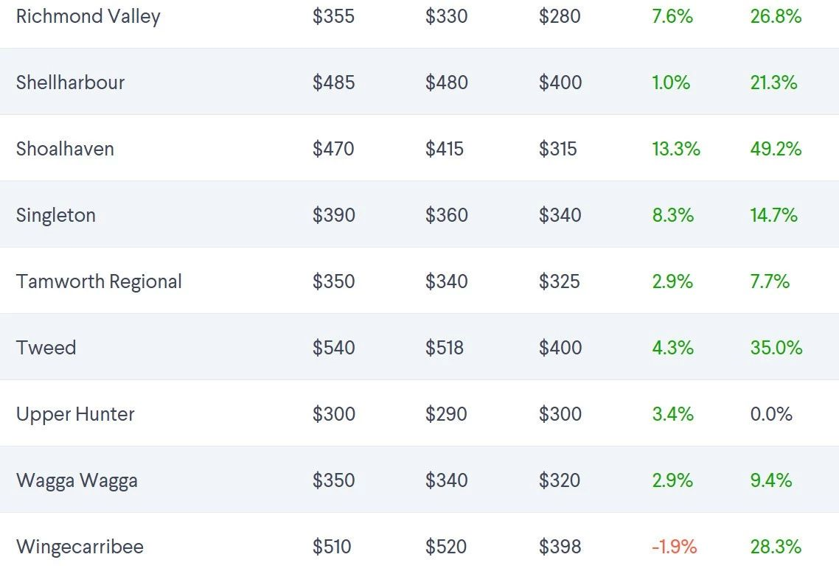This screenshot has width=839, height=571.
Task: Click Tamworth Regional's 7.7% value
Action: point(770,281)
